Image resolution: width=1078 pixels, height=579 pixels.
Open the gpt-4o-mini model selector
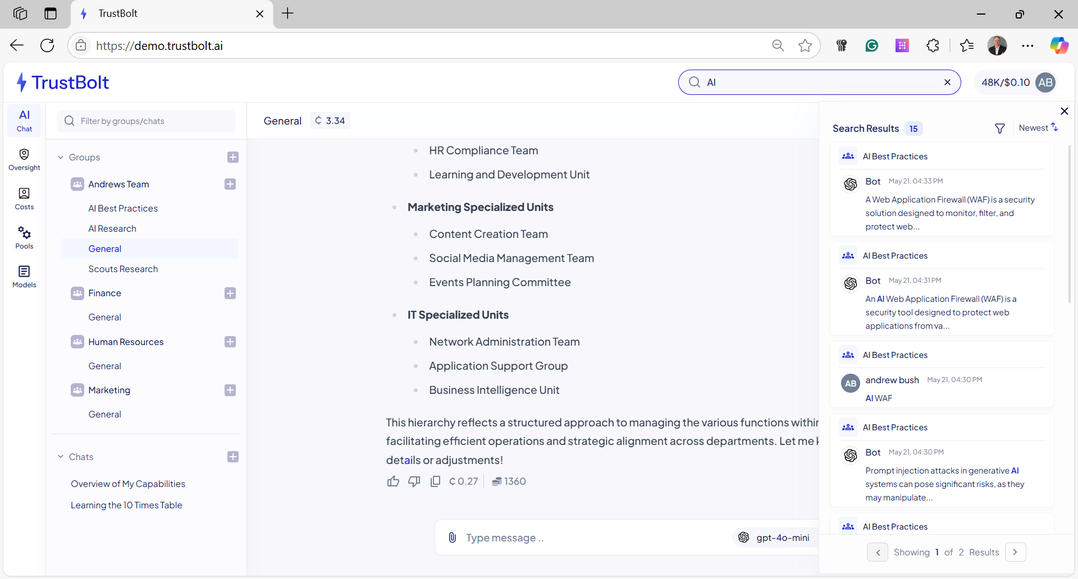click(x=774, y=537)
